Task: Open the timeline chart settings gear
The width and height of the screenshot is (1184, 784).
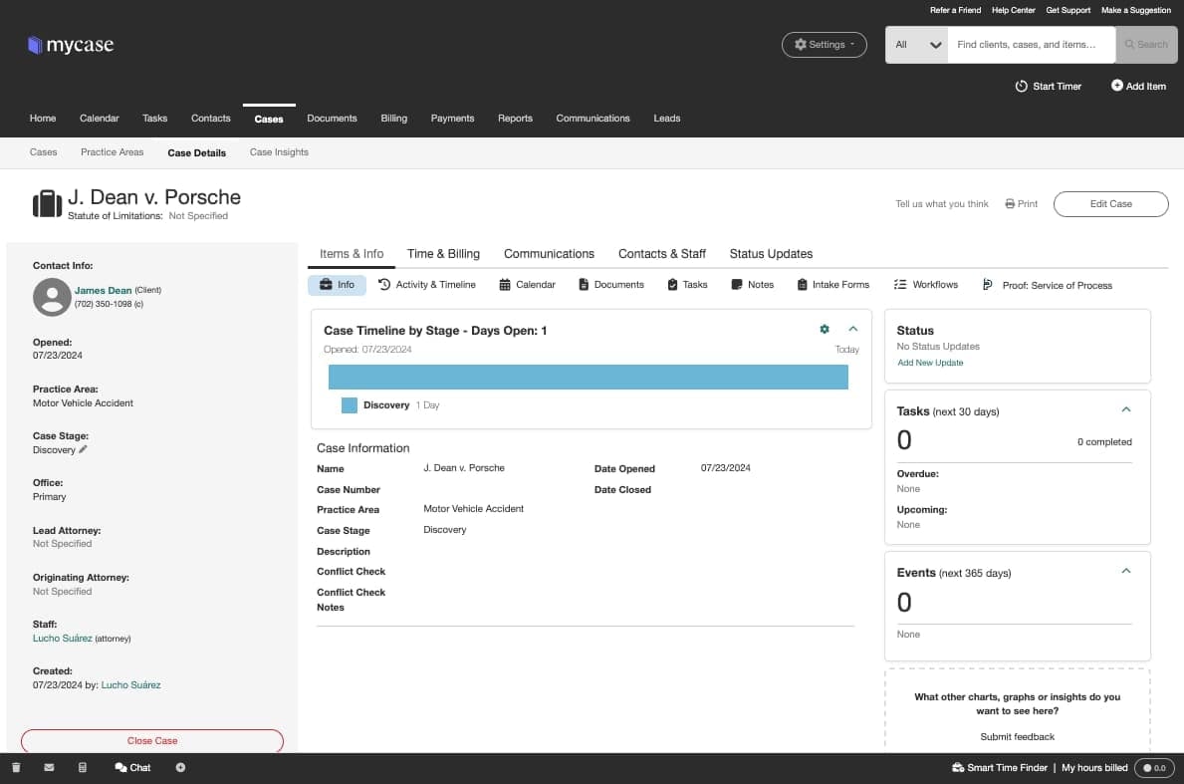Action: click(x=824, y=329)
